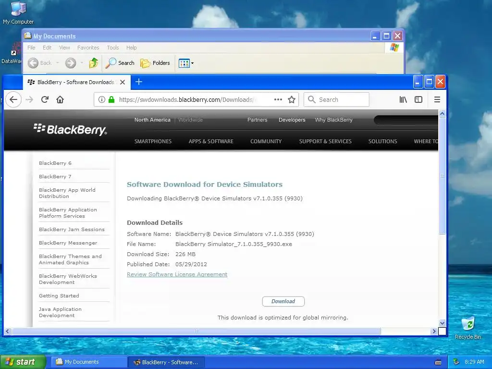Bookmark this page with the star
492x369 pixels.
292,99
